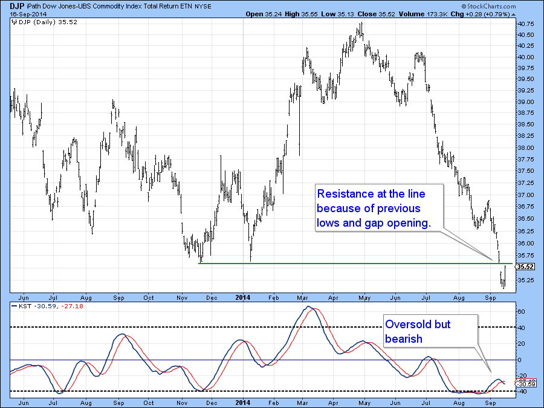Click the iPath Dow Jones-UBS Commodity Index title
This screenshot has height=408, width=544.
[109, 6]
